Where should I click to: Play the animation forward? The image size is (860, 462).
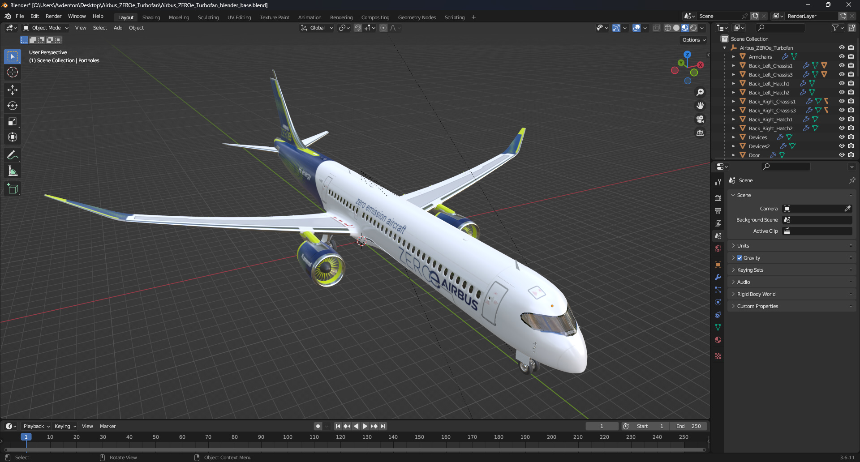tap(365, 426)
